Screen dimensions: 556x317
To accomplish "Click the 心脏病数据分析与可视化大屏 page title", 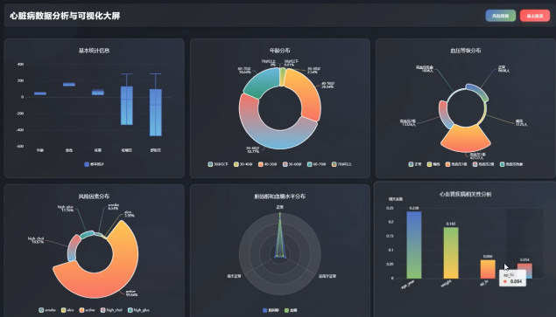I will tap(65, 16).
